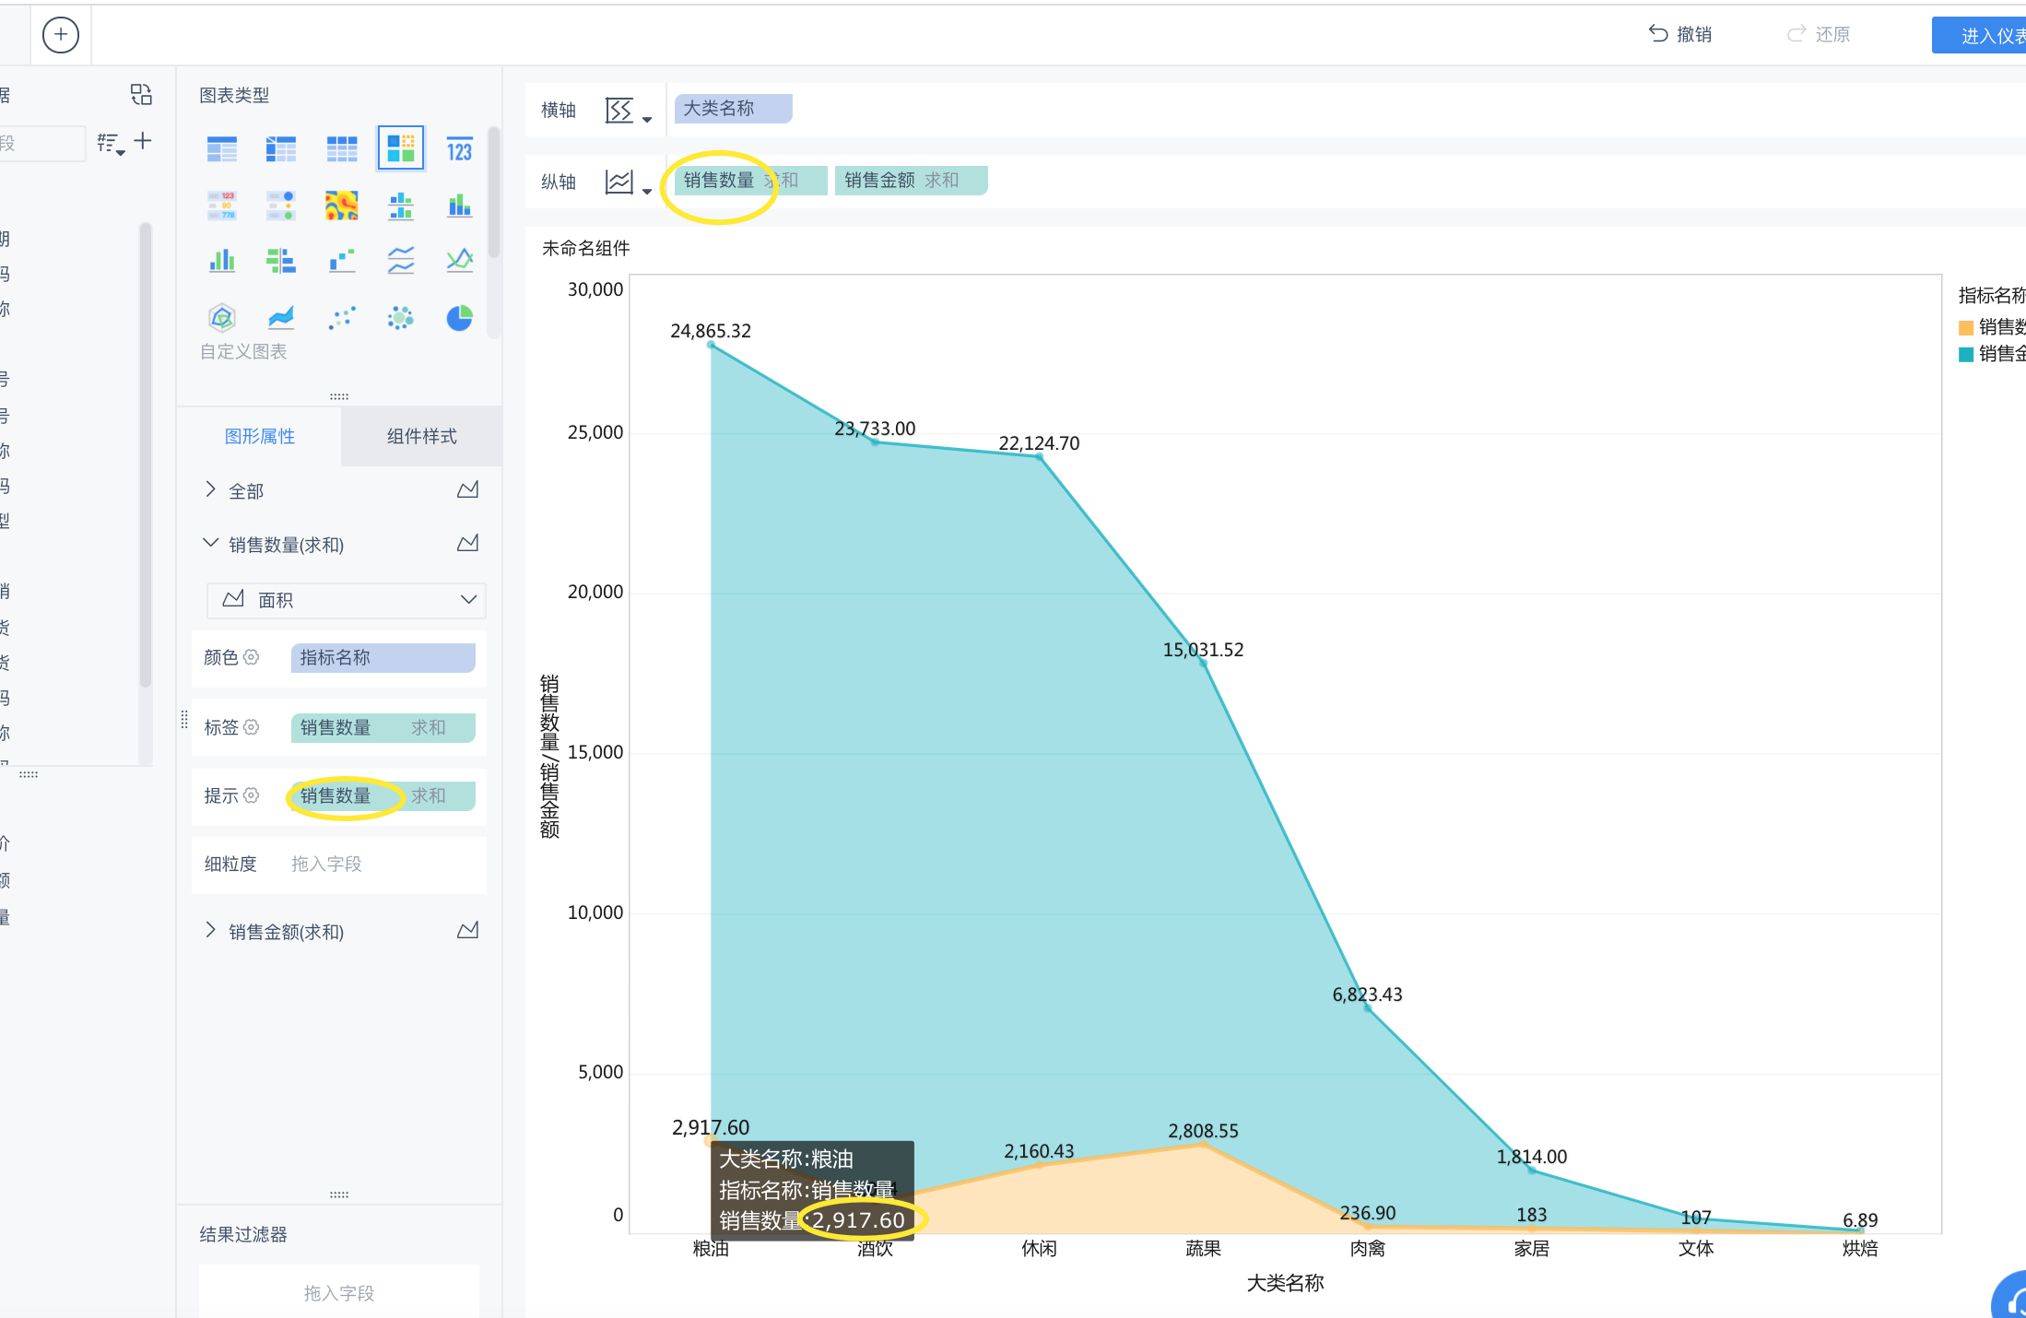Screen dimensions: 2026x1318
Task: Select the grouped table chart type
Action: (222, 148)
